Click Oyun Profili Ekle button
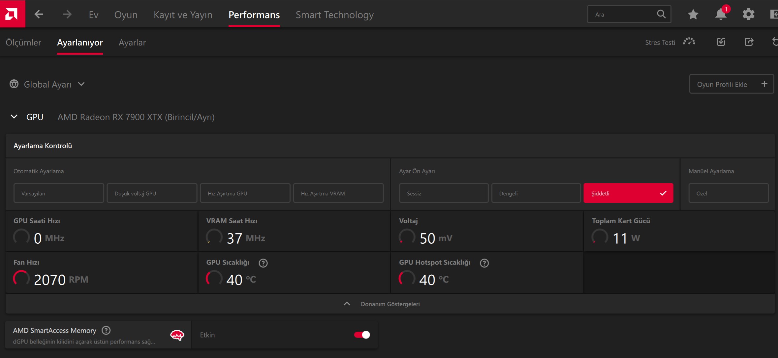The width and height of the screenshot is (778, 358). coord(731,84)
